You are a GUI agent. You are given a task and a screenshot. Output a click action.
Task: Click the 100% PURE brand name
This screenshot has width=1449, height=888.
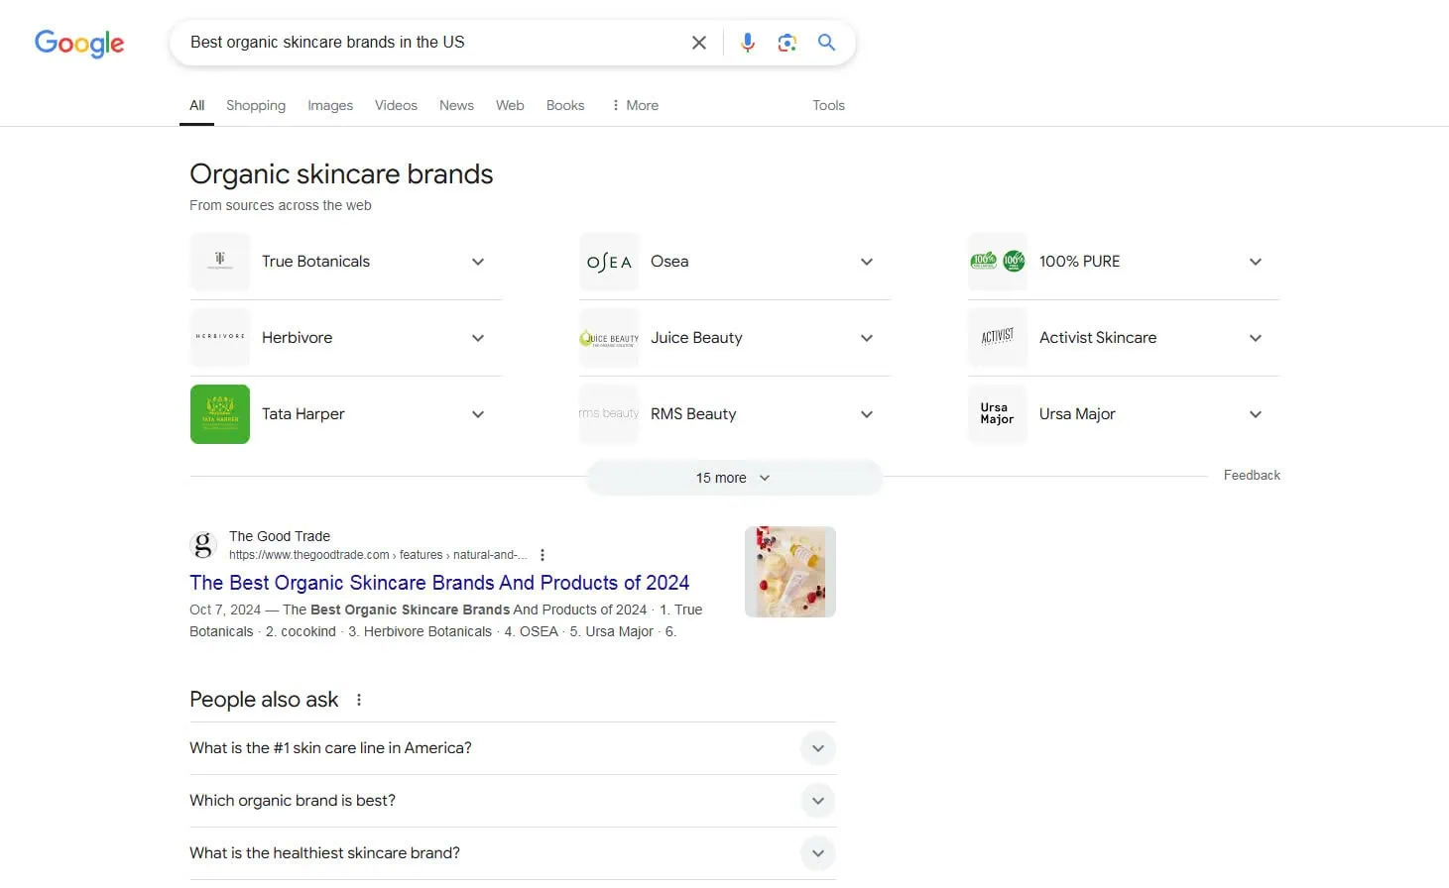coord(1079,262)
